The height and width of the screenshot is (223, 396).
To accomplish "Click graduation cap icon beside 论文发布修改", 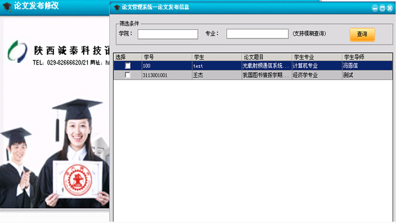I will click(7, 8).
